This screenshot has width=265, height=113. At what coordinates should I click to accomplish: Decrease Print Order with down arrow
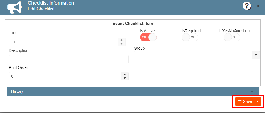(125, 78)
